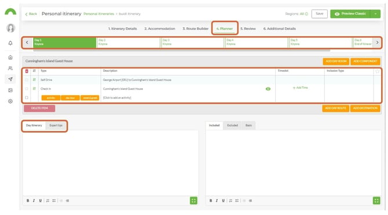Go to step 2 Accommodation
The image size is (388, 215).
[160, 29]
